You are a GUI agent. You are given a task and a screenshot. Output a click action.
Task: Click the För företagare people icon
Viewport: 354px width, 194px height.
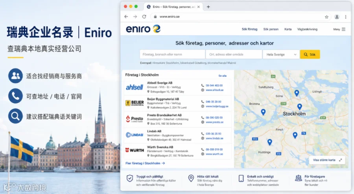[299, 178]
